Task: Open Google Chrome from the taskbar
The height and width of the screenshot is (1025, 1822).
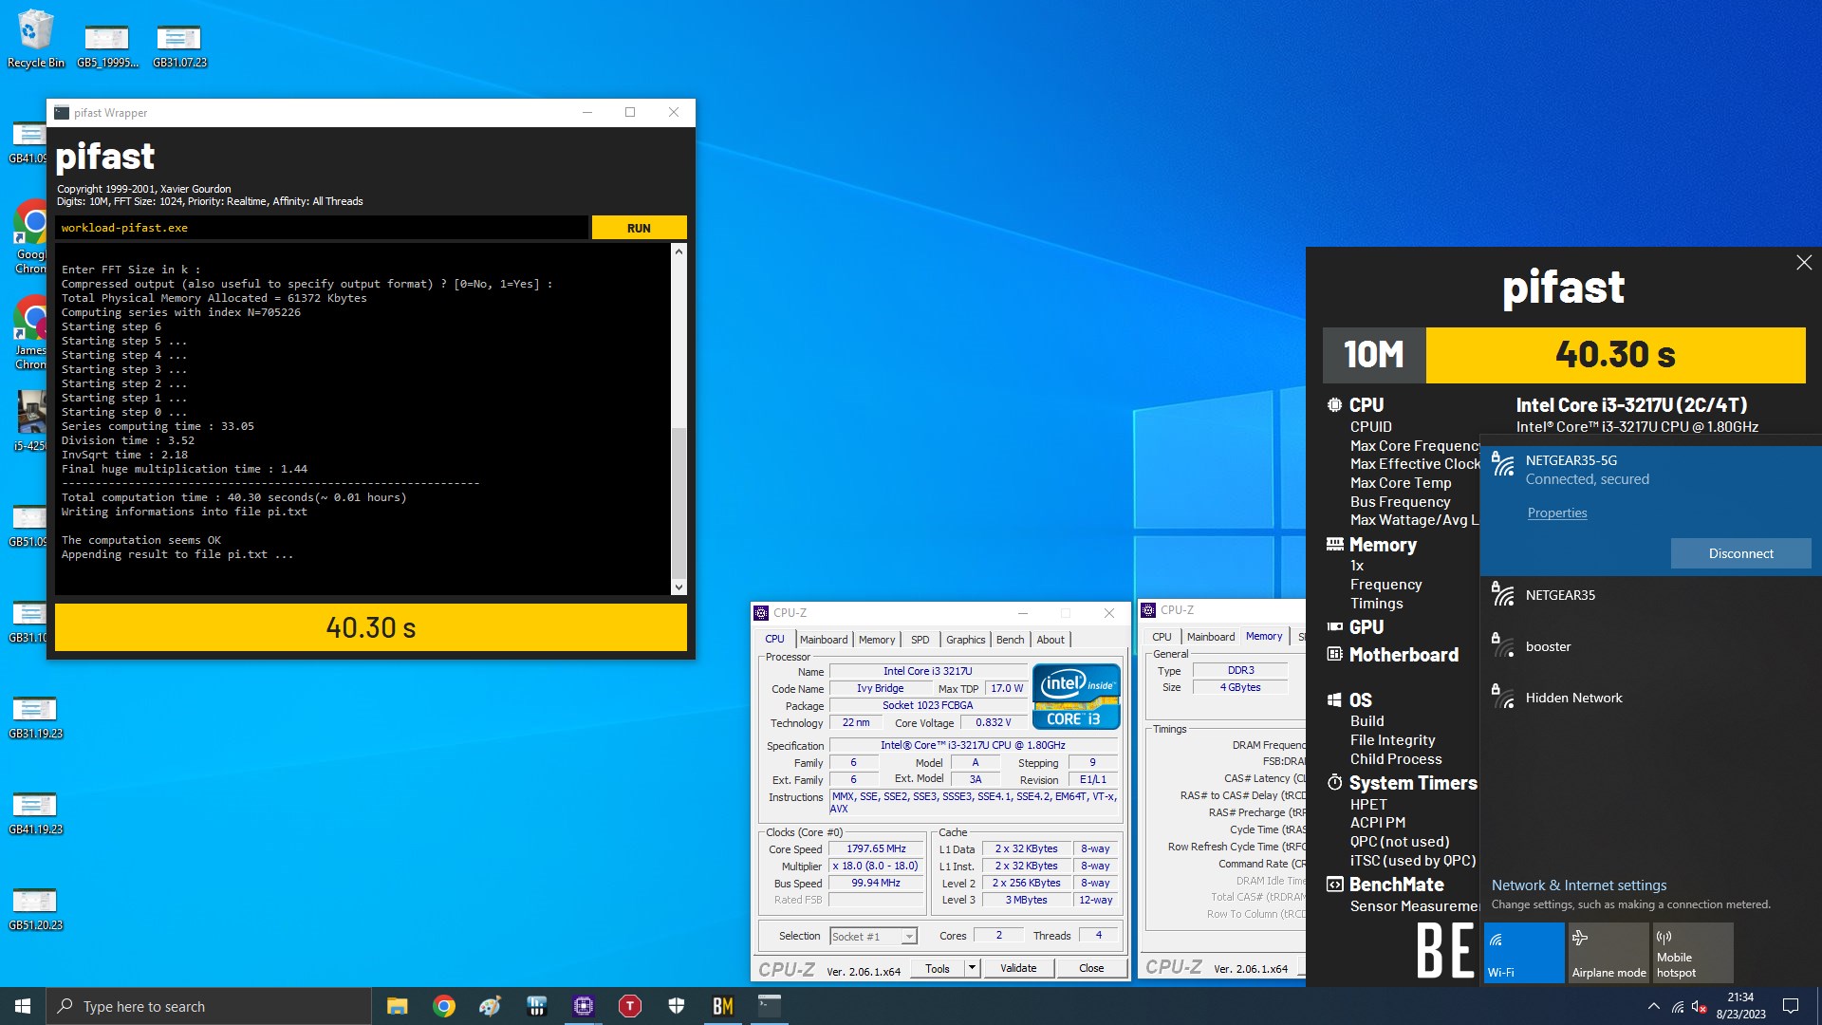Action: 443,1006
